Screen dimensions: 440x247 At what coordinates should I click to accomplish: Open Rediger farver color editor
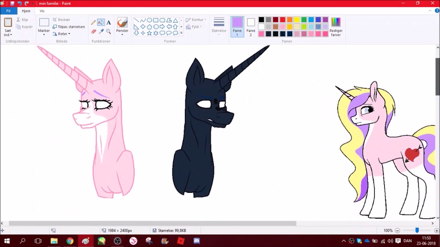336,27
